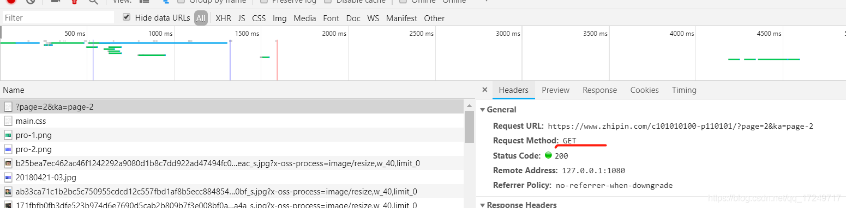
Task: Close the request details panel
Action: (484, 90)
